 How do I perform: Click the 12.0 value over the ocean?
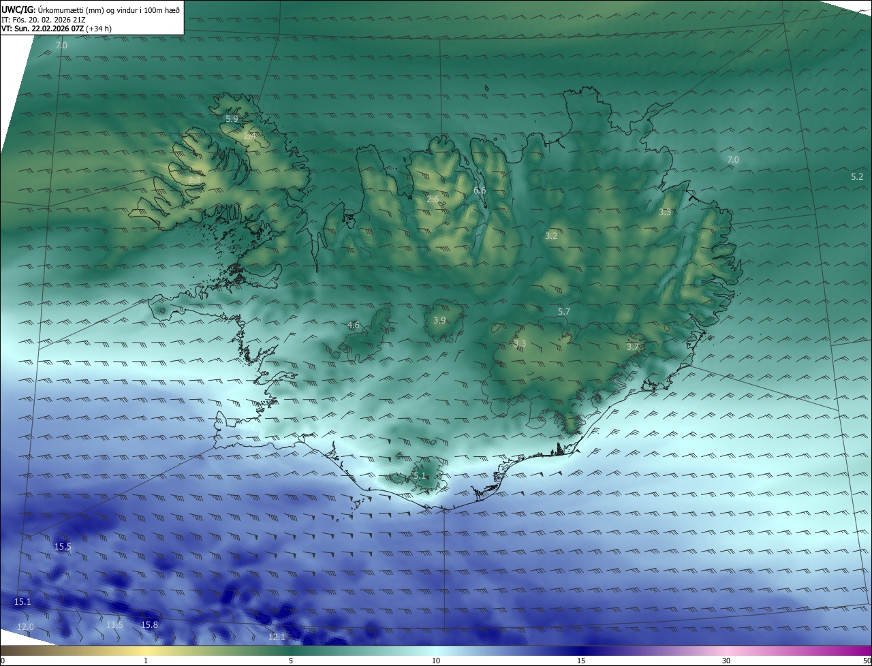click(x=25, y=627)
